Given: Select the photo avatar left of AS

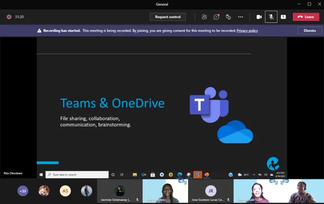Looking at the screenshot, I should tap(44, 191).
